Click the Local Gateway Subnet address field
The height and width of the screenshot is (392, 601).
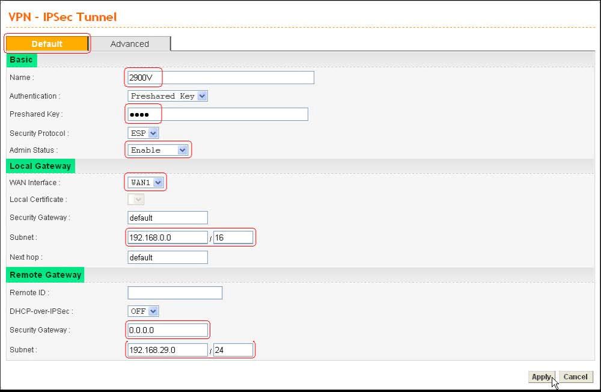[x=168, y=237]
